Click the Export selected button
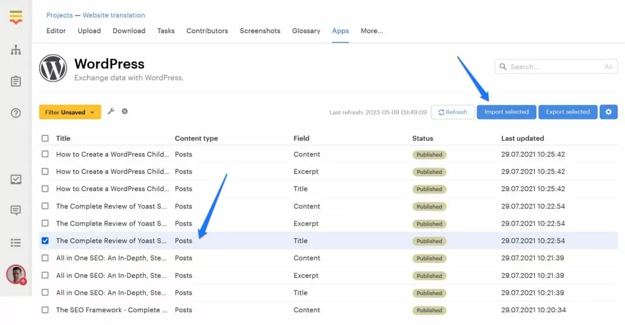 pos(568,112)
